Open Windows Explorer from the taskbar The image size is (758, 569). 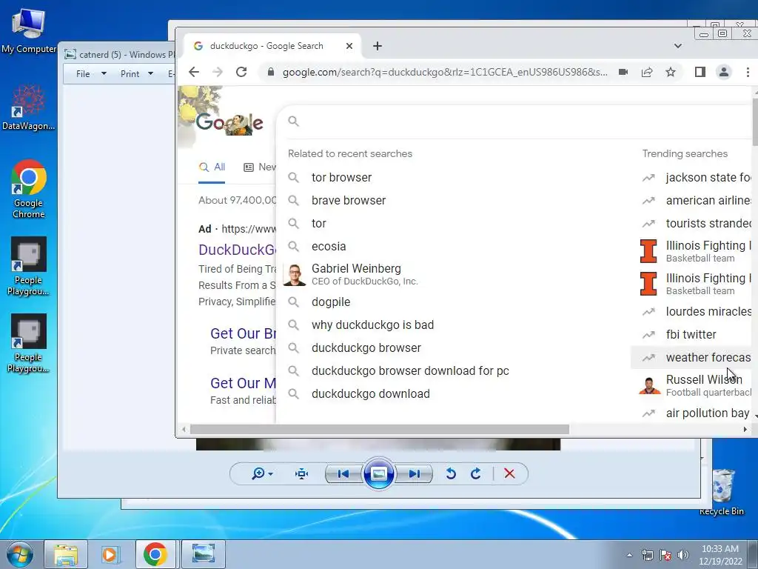(66, 554)
